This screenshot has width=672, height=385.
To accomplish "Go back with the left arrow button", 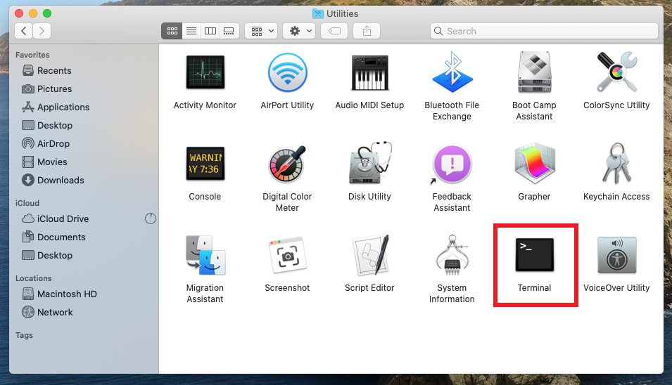I will 23,31.
